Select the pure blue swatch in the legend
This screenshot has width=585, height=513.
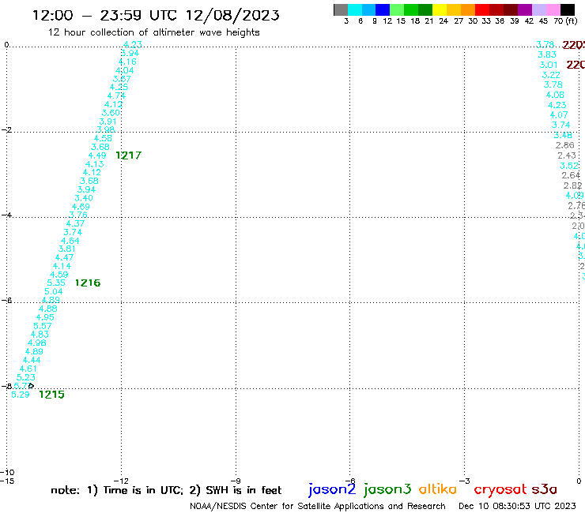coord(383,9)
